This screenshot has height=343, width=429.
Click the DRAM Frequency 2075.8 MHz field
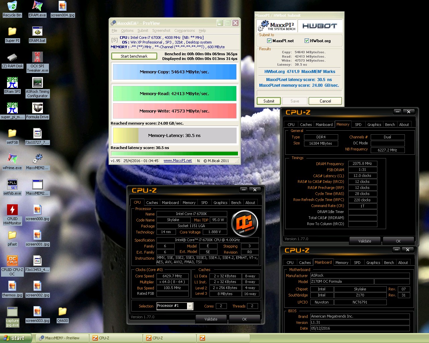(362, 164)
